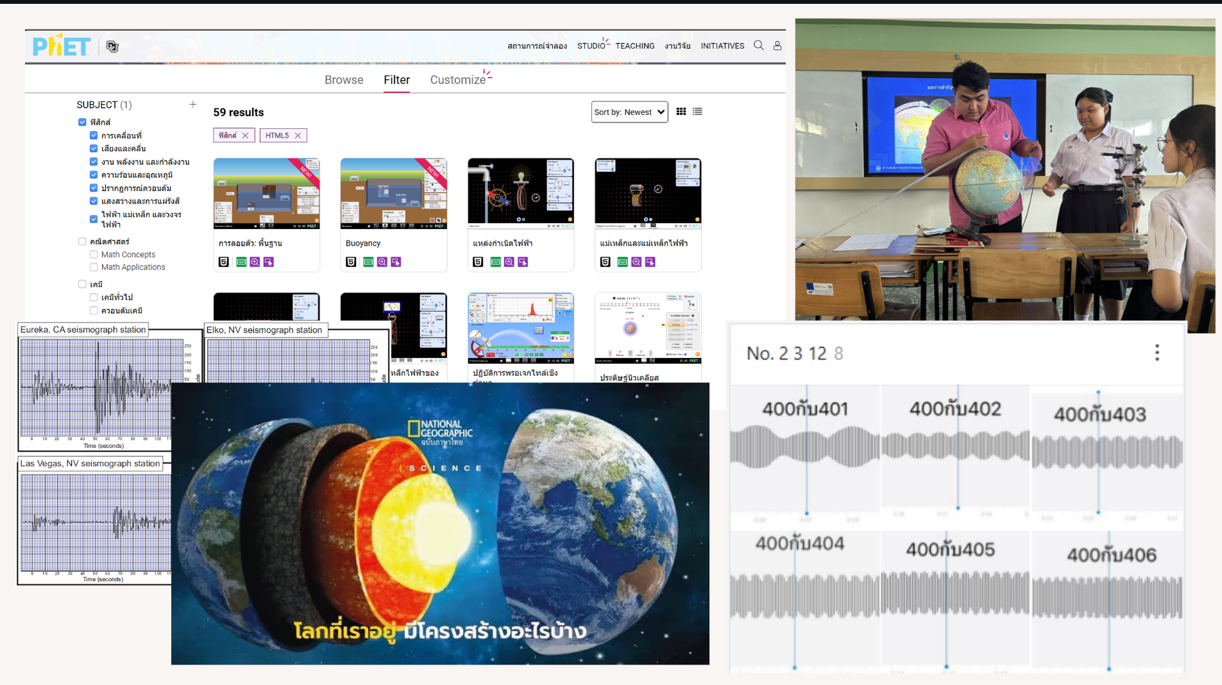
Task: Remove the HTML5 filter chip
Action: (x=298, y=135)
